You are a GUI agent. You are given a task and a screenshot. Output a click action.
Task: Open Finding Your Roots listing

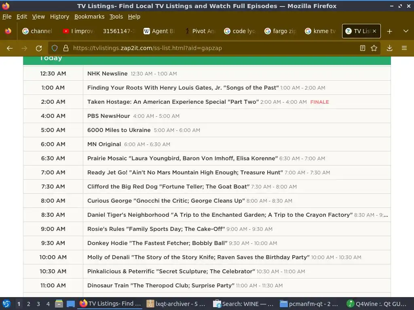pos(183,88)
